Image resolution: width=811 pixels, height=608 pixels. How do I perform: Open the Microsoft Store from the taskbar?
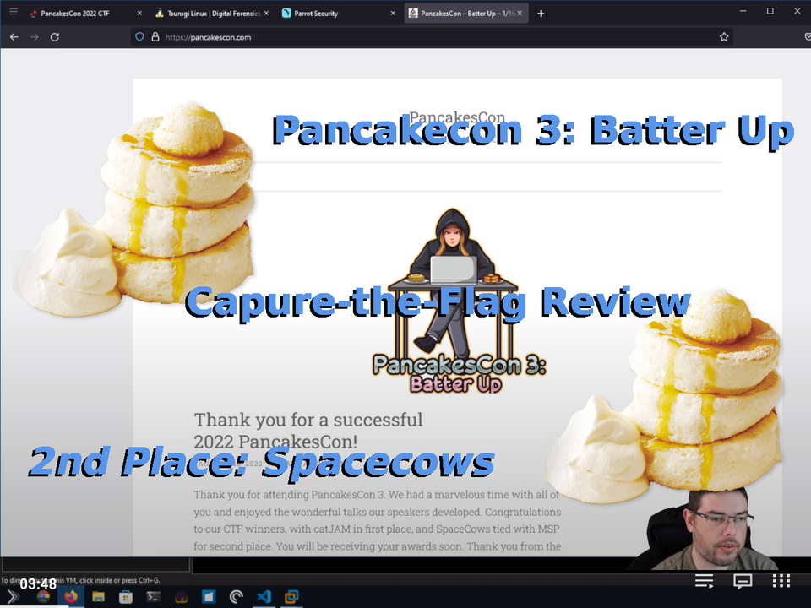click(126, 597)
